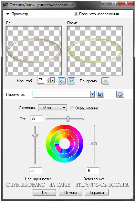Image resolution: width=136 pixels, height=202 pixels.
Task: Click the Отт. hue value field
Action: [x=37, y=119]
